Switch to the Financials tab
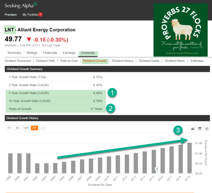This screenshot has height=193, width=212. coord(50,53)
